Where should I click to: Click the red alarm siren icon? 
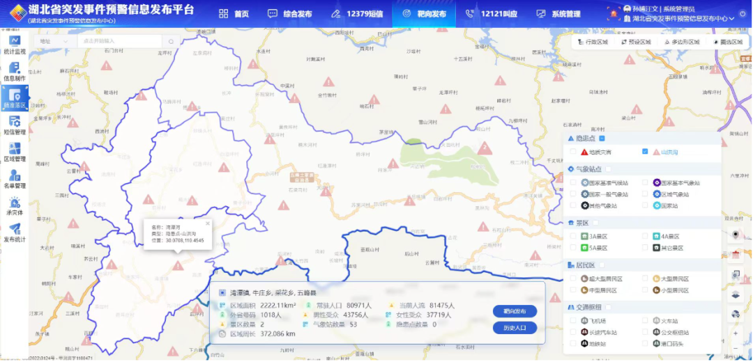(x=614, y=13)
